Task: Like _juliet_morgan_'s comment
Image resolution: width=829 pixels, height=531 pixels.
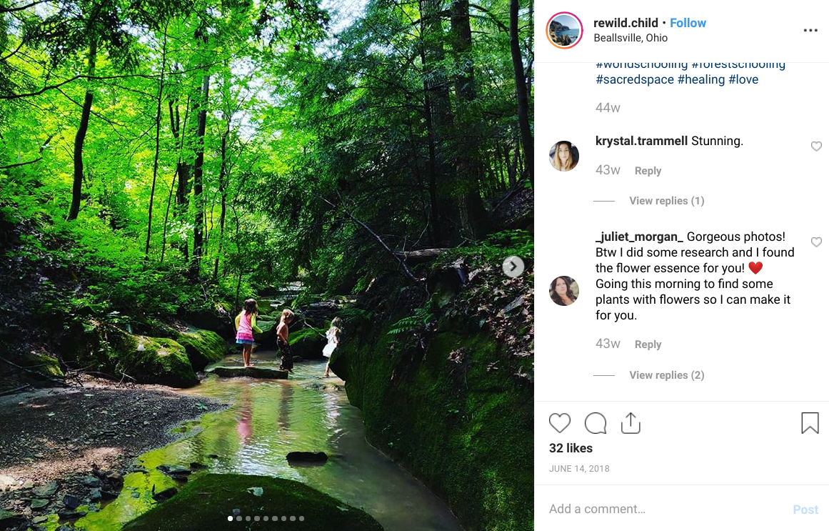Action: pos(816,242)
